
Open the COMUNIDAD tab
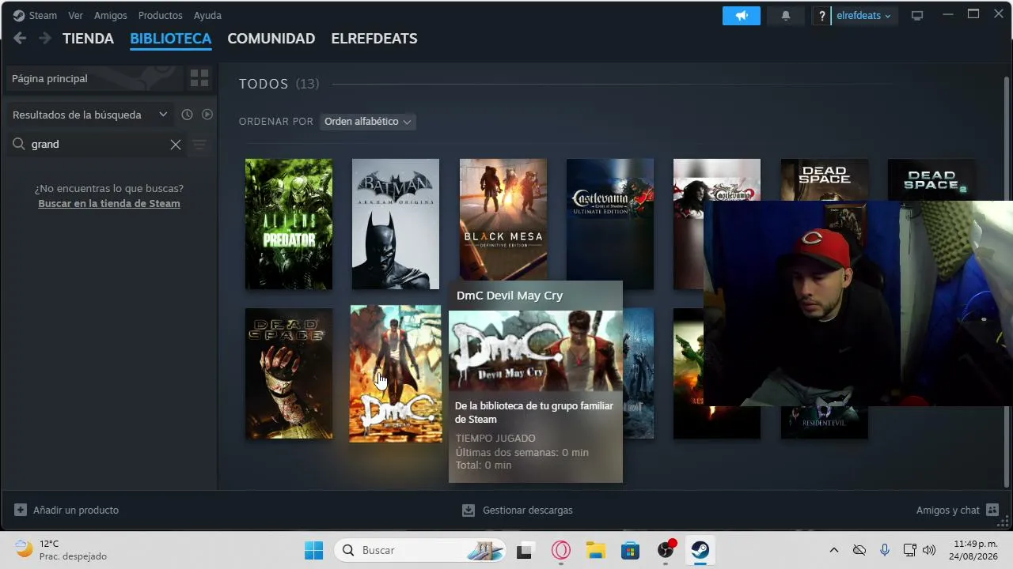coord(271,39)
